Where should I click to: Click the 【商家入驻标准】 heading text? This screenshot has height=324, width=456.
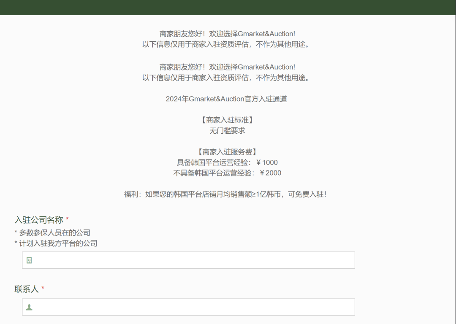click(227, 120)
